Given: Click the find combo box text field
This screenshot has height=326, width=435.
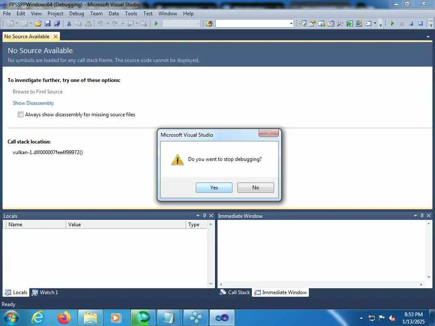Looking at the screenshot, I should [x=252, y=24].
